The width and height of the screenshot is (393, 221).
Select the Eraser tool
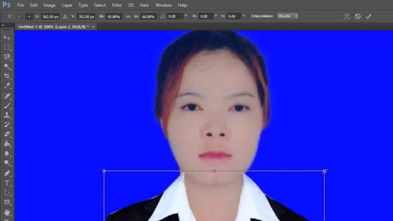7,134
